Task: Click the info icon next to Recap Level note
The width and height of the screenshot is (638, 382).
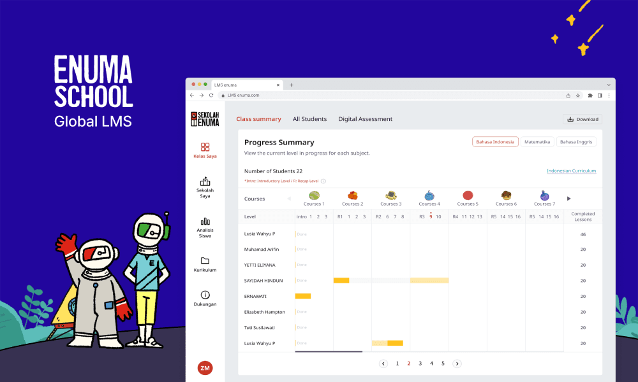Action: coord(323,181)
